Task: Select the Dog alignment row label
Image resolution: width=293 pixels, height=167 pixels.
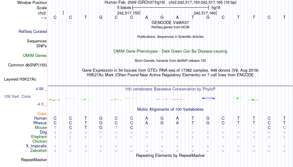Action: (43, 132)
